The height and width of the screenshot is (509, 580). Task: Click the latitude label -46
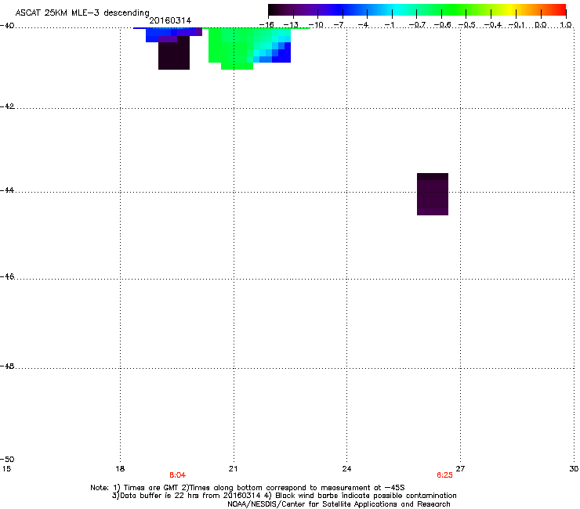pos(7,277)
